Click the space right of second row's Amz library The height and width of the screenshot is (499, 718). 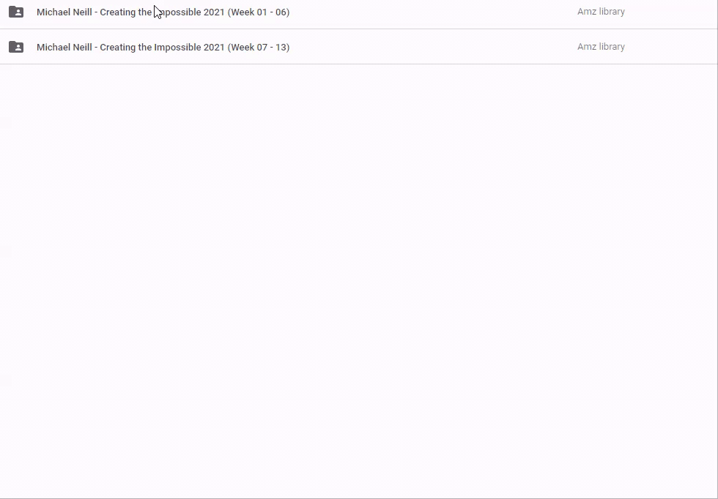[670, 48]
